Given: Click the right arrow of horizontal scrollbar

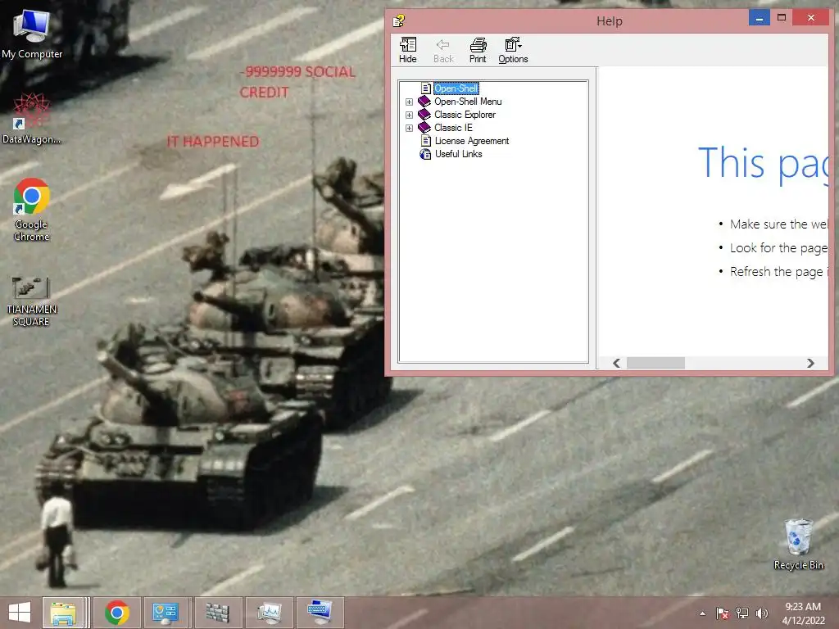Looking at the screenshot, I should [x=810, y=363].
